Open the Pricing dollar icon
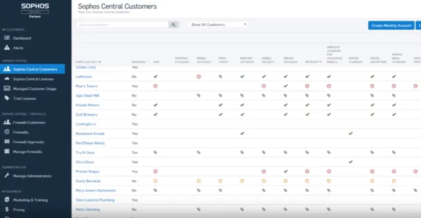 [x=7, y=209]
